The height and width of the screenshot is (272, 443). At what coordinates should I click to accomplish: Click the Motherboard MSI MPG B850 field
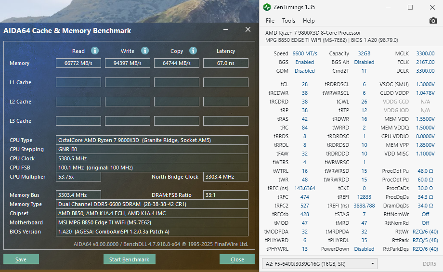152,222
